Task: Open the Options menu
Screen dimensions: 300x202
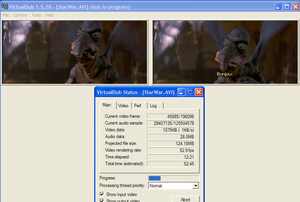Action: click(x=20, y=15)
